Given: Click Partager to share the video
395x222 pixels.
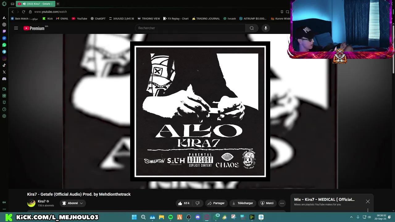Looking at the screenshot, I should pyautogui.click(x=216, y=203).
